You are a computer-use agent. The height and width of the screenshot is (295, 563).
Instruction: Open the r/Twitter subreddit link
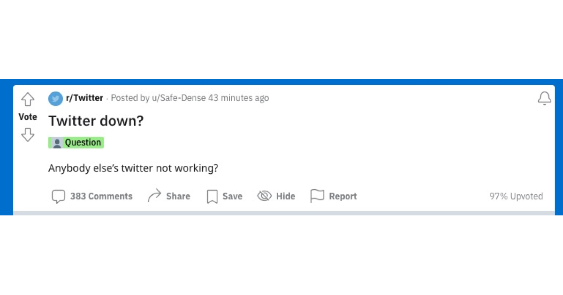tap(84, 98)
